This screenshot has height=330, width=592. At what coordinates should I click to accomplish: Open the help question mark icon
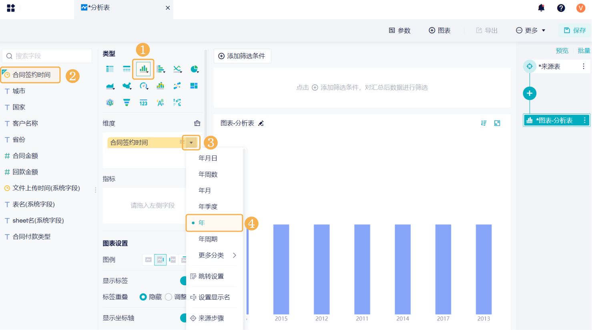point(561,8)
